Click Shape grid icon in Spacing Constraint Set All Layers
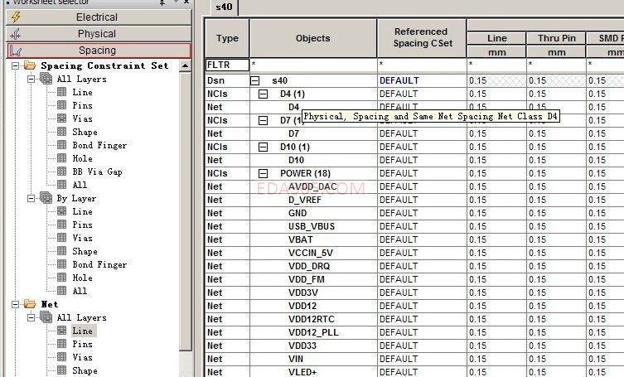The height and width of the screenshot is (377, 624). click(61, 132)
